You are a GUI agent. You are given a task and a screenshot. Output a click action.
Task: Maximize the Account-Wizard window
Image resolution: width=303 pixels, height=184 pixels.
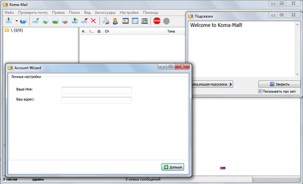tap(171, 66)
